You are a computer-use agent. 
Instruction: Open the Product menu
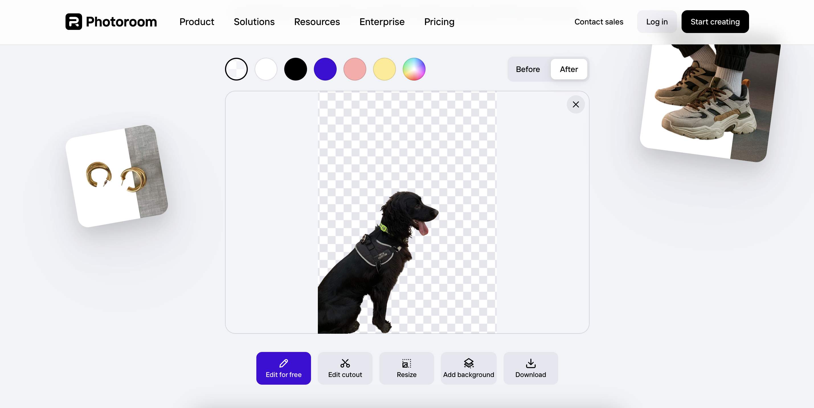[197, 22]
